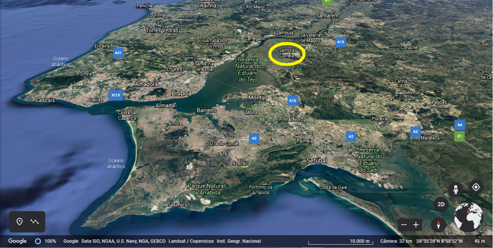Click the Santarém label

pyautogui.click(x=328, y=16)
